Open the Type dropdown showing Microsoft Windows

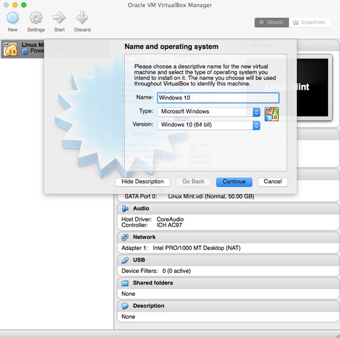tap(209, 112)
